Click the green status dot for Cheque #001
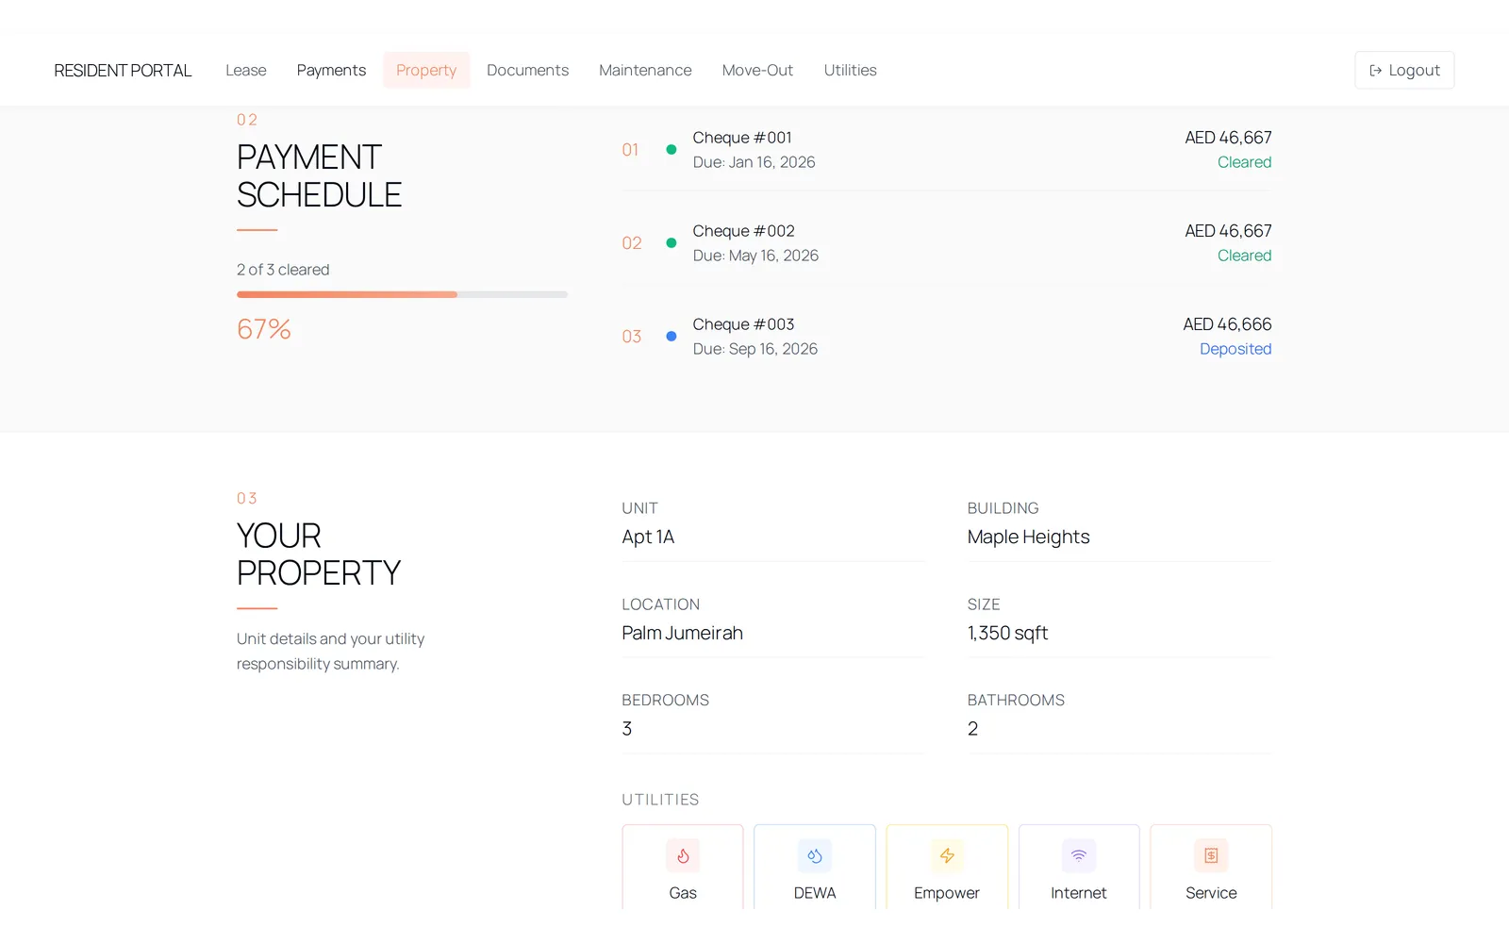Image resolution: width=1509 pixels, height=943 pixels. 672,149
